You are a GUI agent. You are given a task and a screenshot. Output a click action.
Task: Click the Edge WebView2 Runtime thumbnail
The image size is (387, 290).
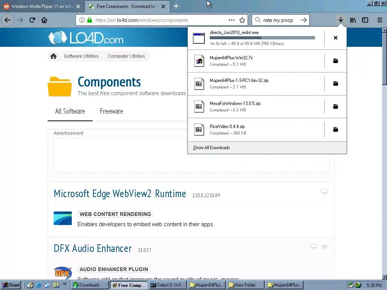(x=63, y=218)
